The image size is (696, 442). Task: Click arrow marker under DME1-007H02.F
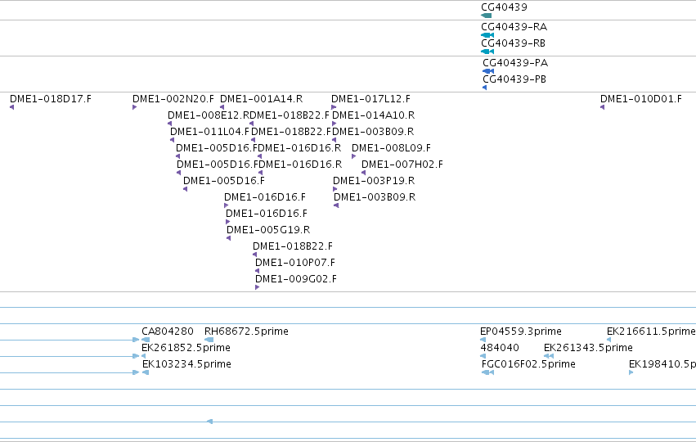[x=363, y=173]
